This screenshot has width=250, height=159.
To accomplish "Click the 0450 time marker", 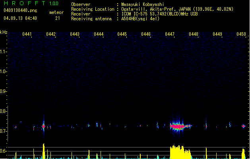I will coord(241,35).
